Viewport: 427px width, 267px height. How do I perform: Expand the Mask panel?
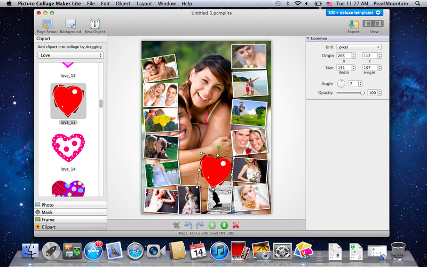[x=70, y=212]
